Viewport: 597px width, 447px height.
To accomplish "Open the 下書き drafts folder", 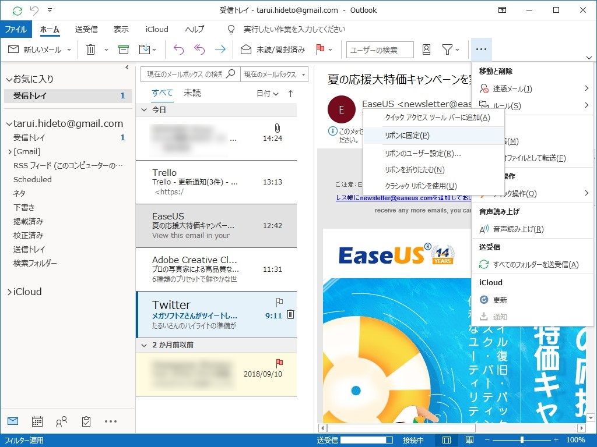I will [x=24, y=207].
